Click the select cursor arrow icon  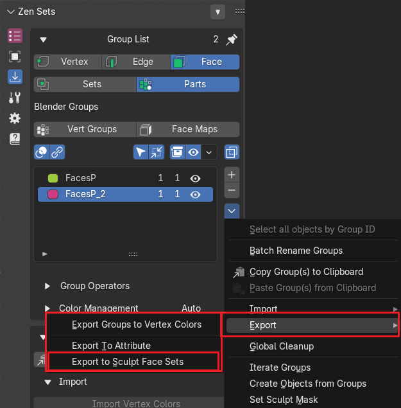pyautogui.click(x=141, y=152)
